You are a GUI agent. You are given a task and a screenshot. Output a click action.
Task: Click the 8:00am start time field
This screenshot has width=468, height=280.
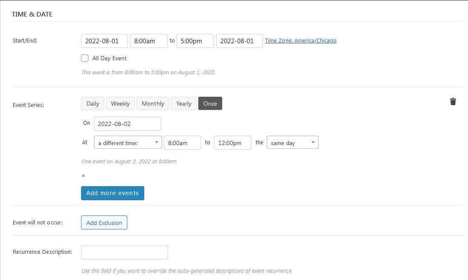click(148, 41)
